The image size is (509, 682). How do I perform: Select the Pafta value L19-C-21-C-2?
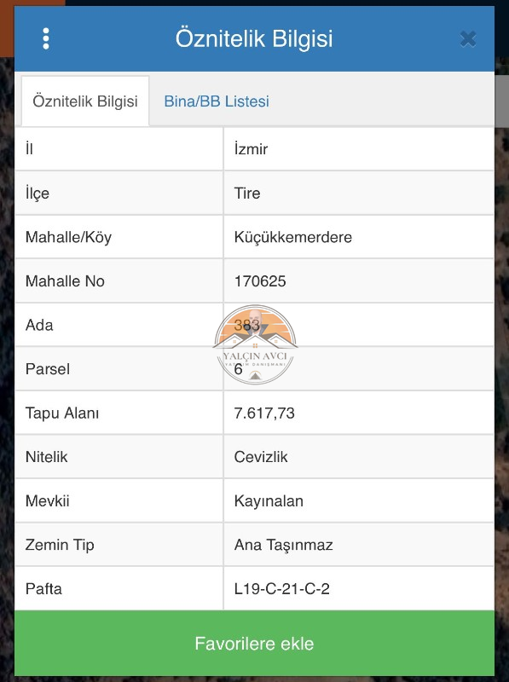281,589
